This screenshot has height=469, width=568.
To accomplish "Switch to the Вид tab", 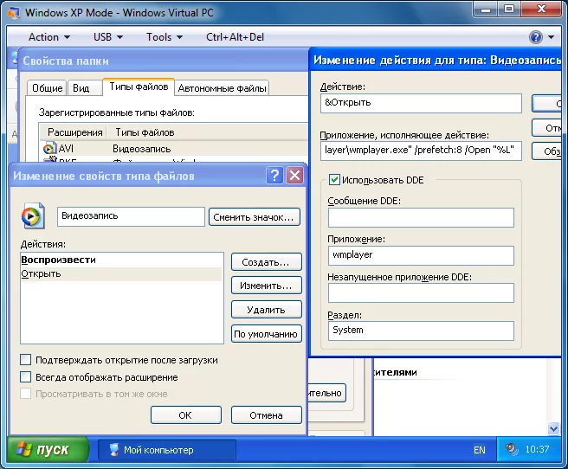I will [x=84, y=88].
